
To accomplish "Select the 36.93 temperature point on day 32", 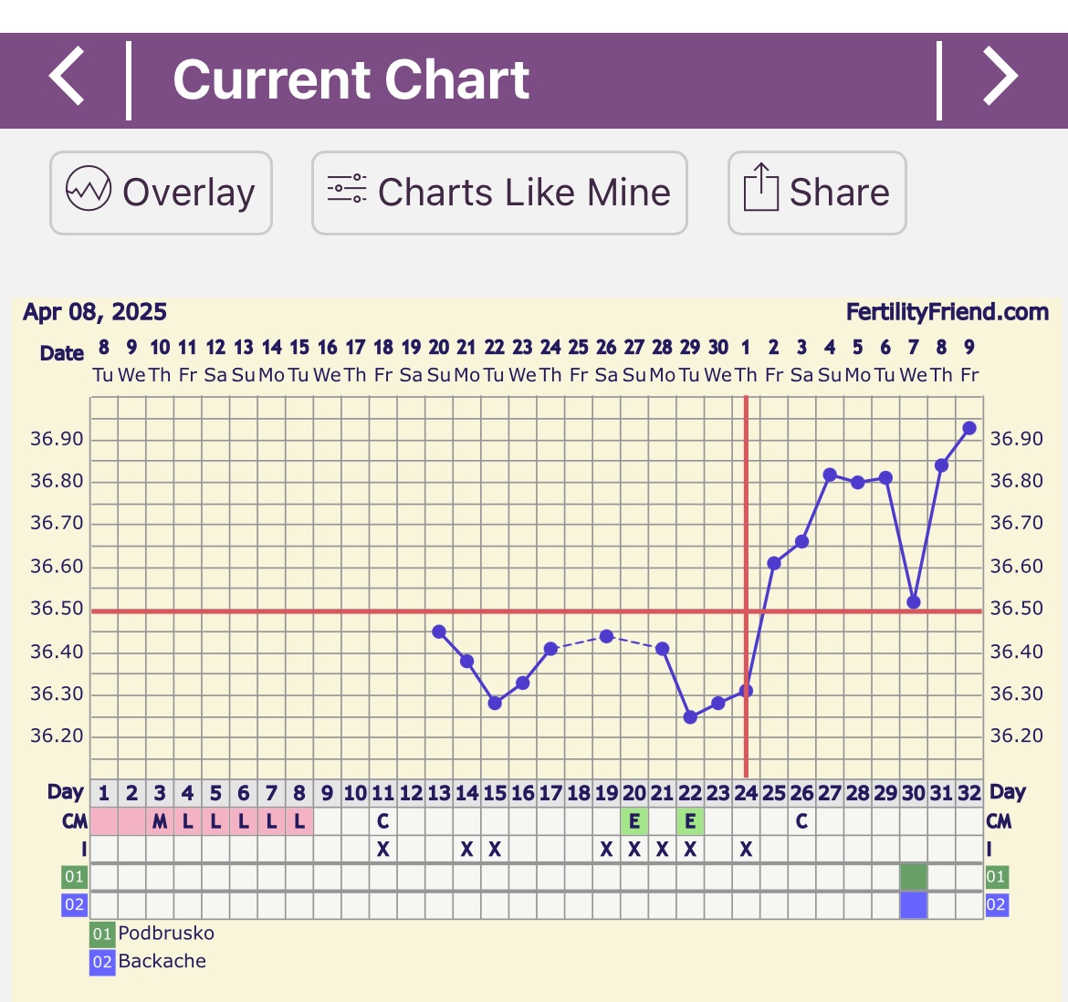I will (x=969, y=428).
